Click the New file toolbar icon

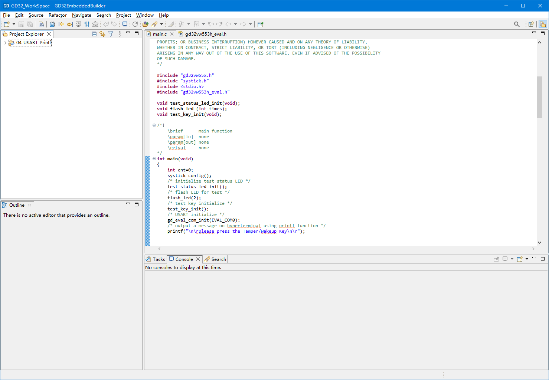[6, 24]
